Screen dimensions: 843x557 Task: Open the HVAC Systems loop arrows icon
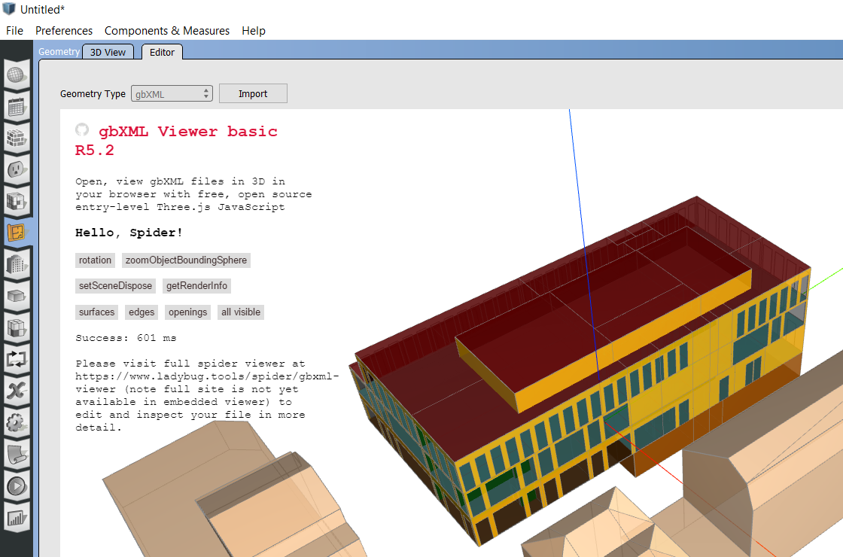click(16, 359)
